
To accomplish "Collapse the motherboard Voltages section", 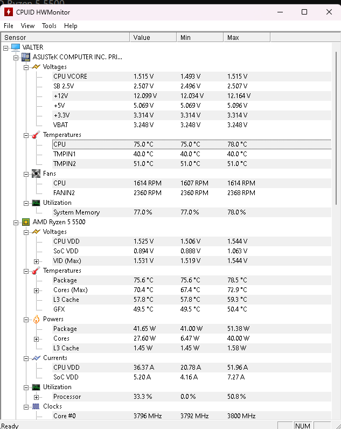I will pyautogui.click(x=26, y=67).
